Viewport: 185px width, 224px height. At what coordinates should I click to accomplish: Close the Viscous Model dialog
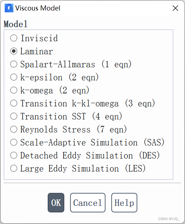[175, 8]
